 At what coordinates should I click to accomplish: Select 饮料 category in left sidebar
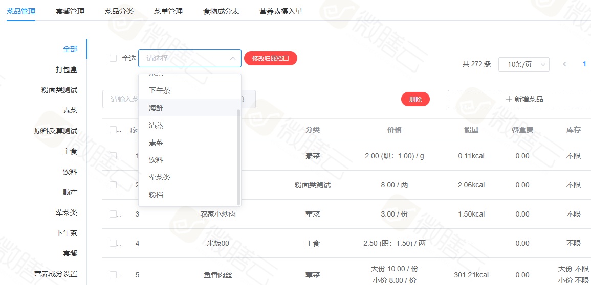pyautogui.click(x=70, y=172)
